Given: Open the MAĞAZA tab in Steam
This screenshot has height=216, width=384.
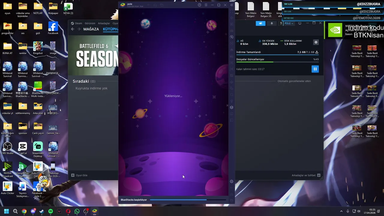Looking at the screenshot, I should click(91, 29).
